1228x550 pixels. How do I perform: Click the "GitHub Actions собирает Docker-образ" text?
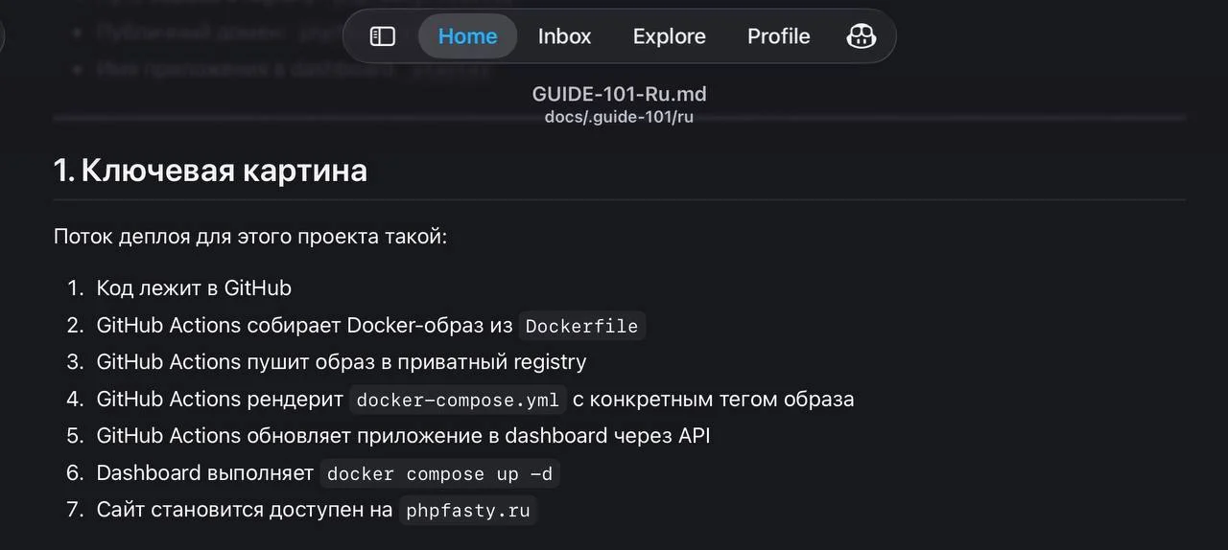pos(304,326)
